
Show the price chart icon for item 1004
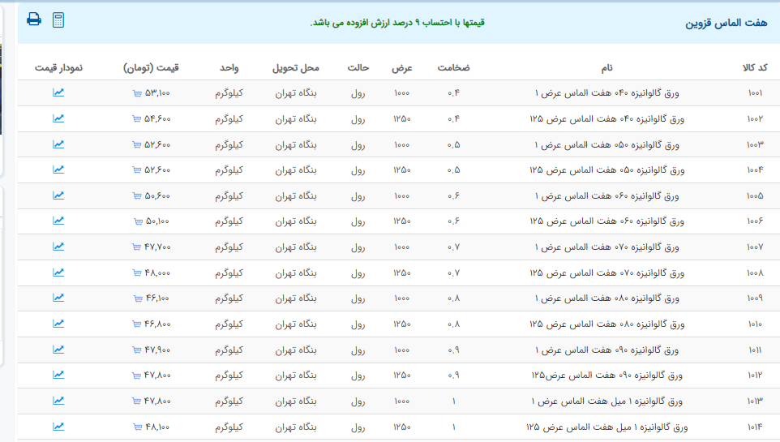click(x=58, y=170)
